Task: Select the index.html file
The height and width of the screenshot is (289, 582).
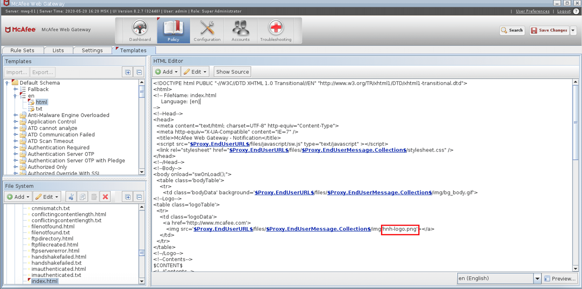Action: (45, 281)
